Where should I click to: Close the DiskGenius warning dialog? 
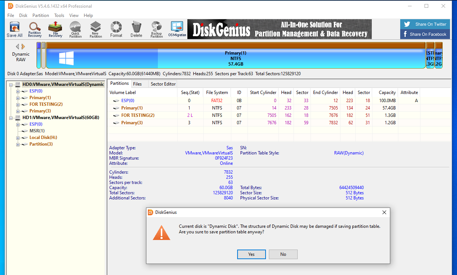click(x=384, y=212)
